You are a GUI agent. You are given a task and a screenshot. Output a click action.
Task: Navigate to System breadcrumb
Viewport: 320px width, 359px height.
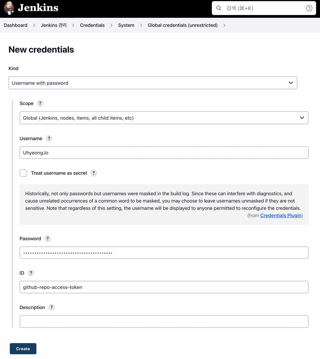(126, 25)
